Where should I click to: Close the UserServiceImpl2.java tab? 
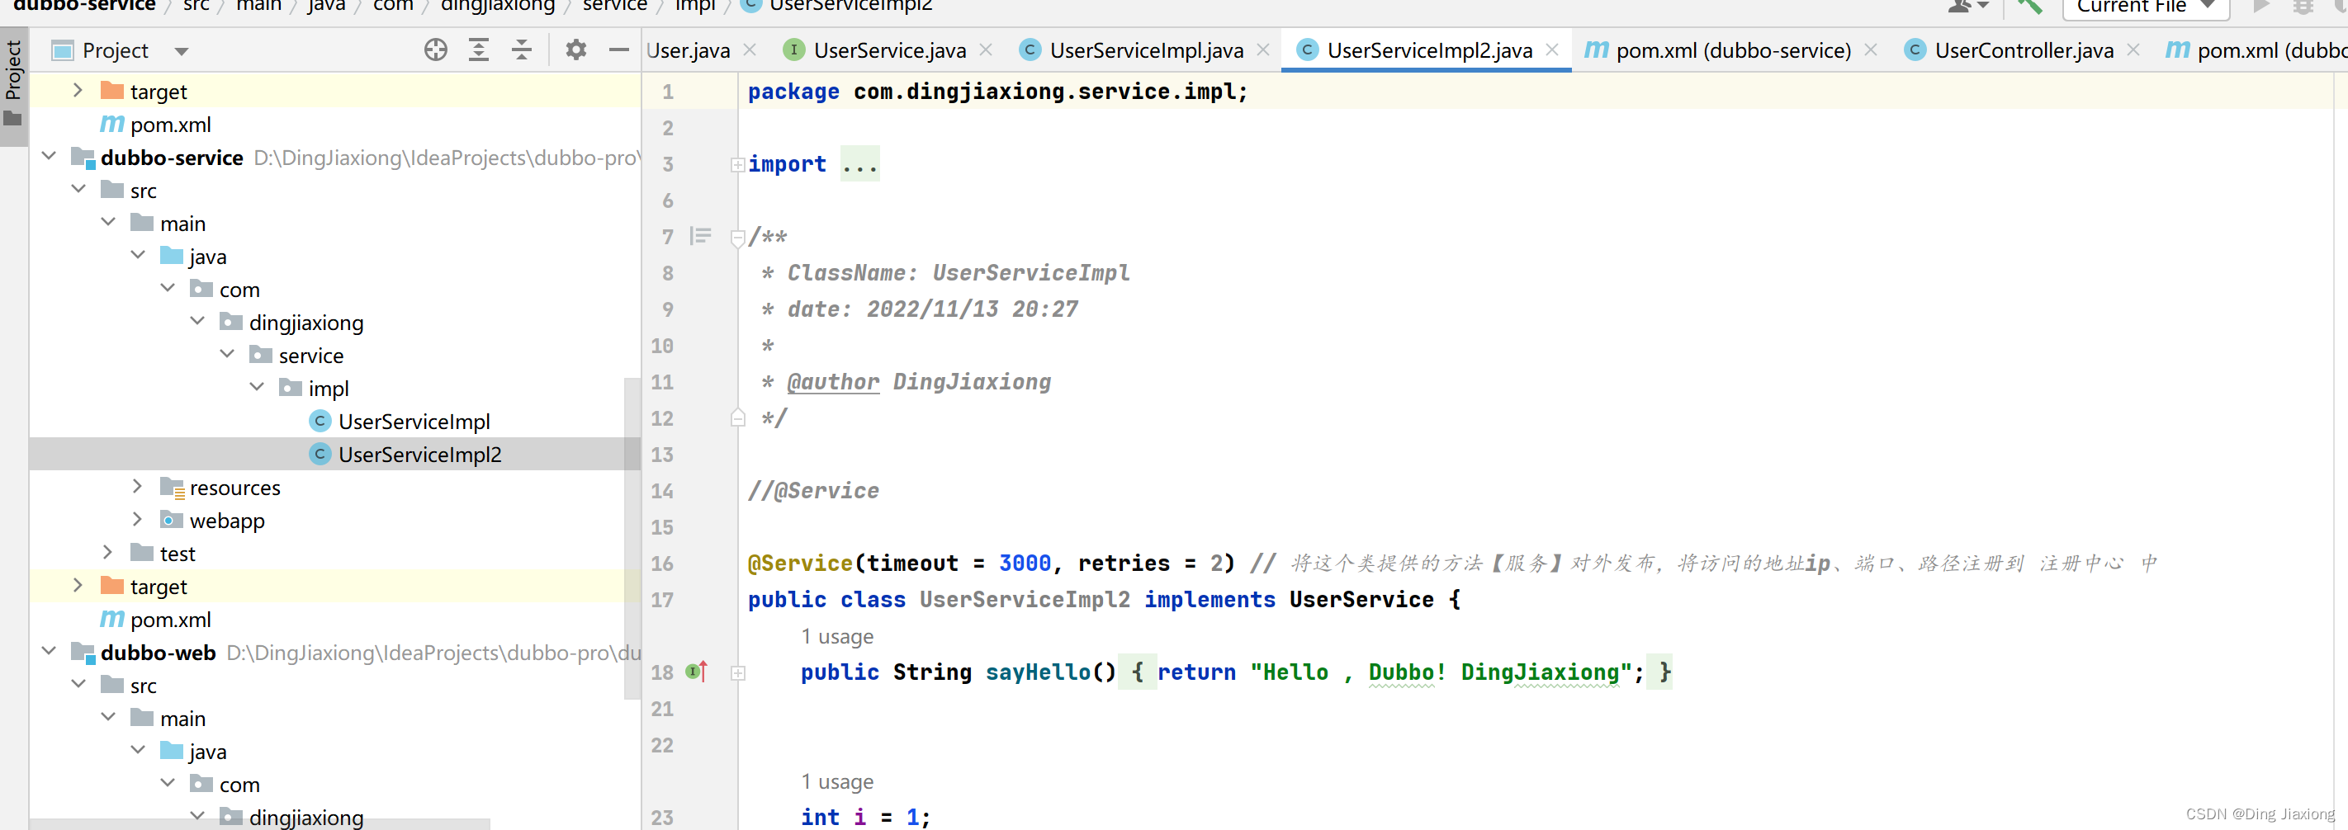[x=1552, y=50]
